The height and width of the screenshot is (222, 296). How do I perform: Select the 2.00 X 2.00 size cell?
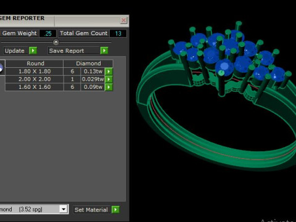point(35,80)
